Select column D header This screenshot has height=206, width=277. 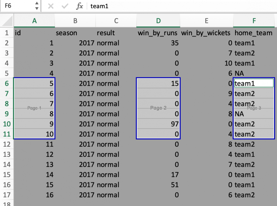[x=158, y=21]
